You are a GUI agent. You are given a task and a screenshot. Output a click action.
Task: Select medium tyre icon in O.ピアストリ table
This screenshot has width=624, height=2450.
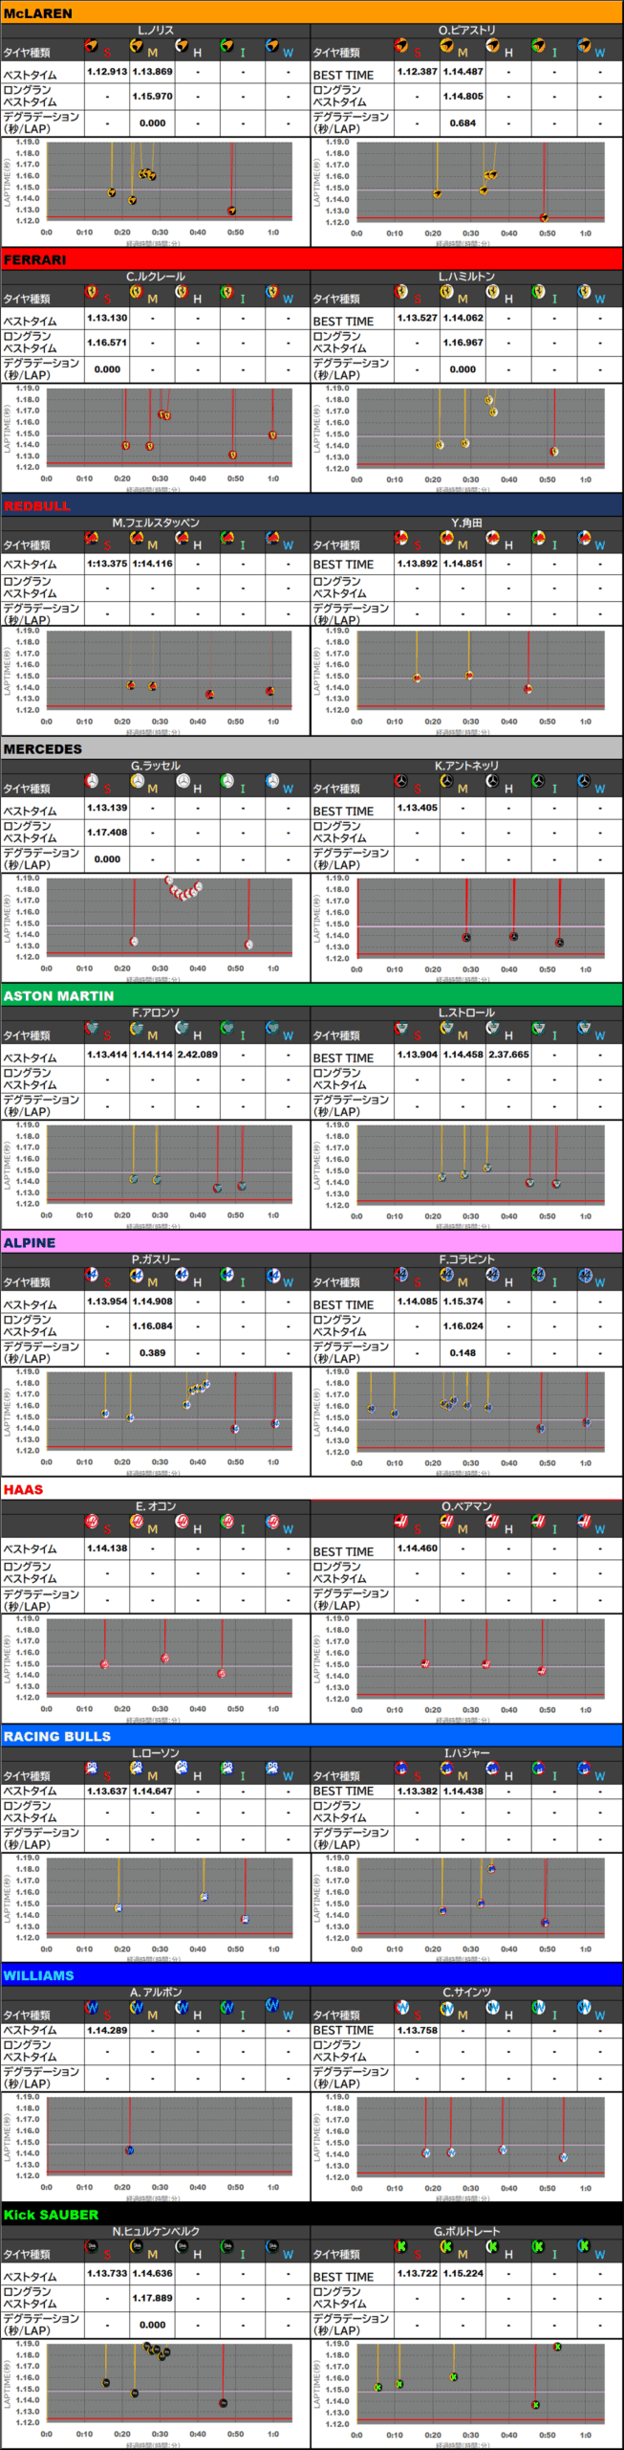point(446,46)
